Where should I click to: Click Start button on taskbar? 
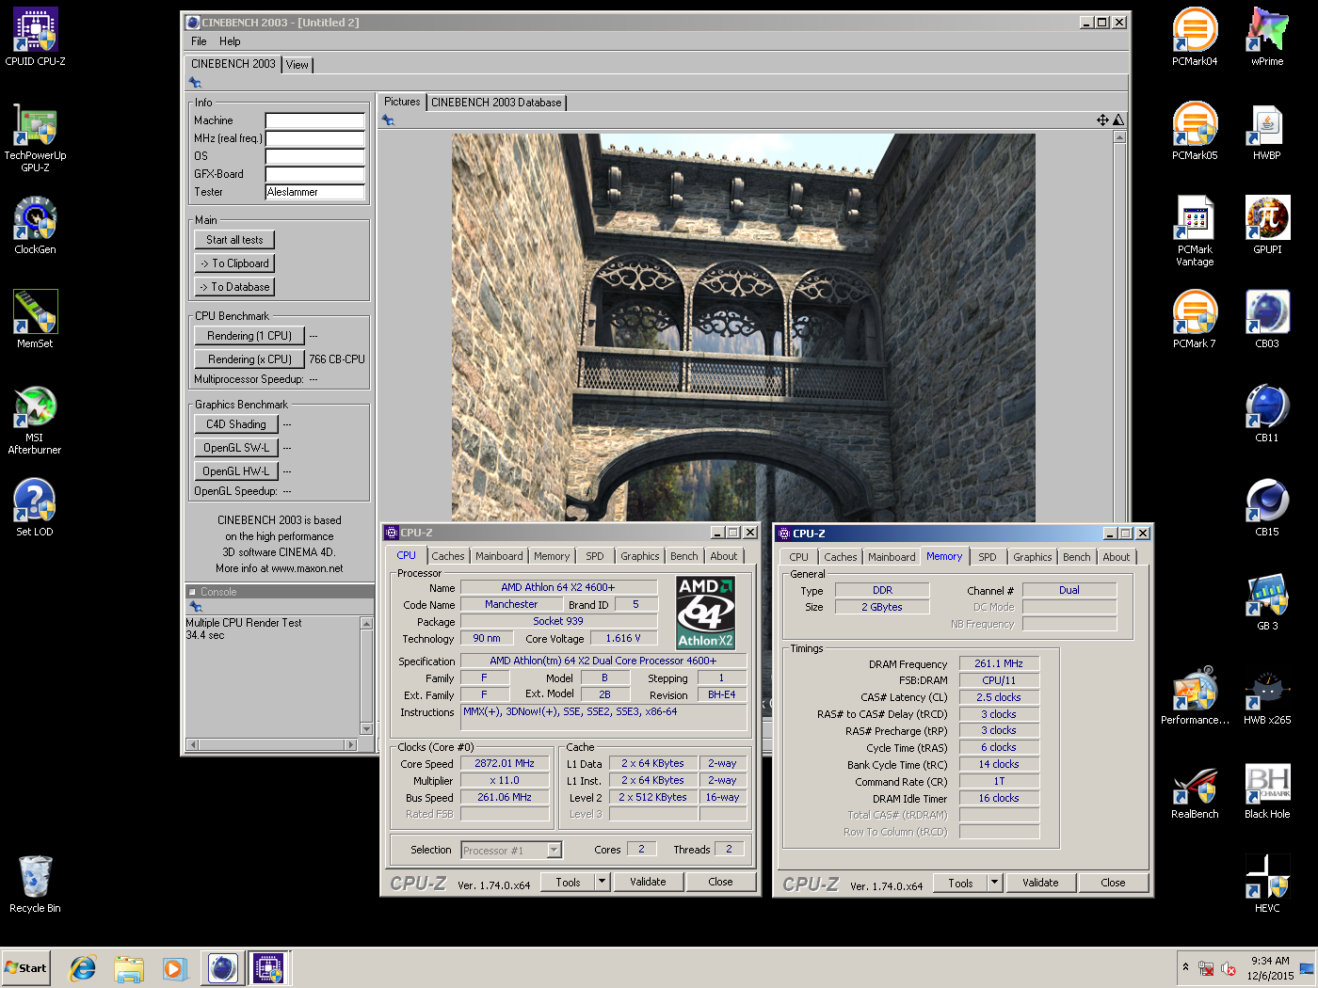[25, 968]
